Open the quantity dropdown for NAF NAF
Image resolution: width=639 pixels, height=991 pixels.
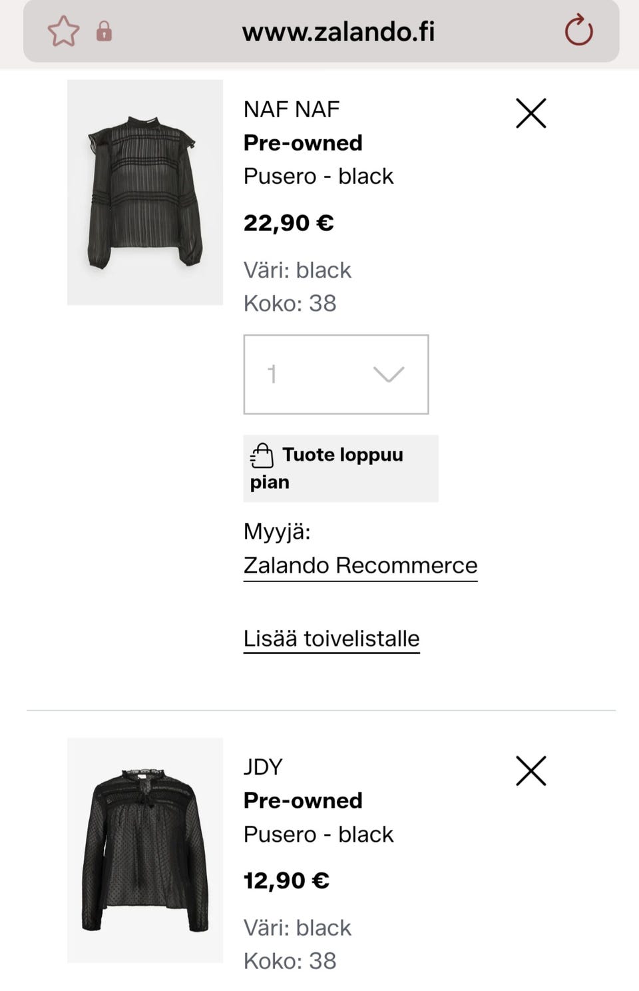[x=336, y=374]
